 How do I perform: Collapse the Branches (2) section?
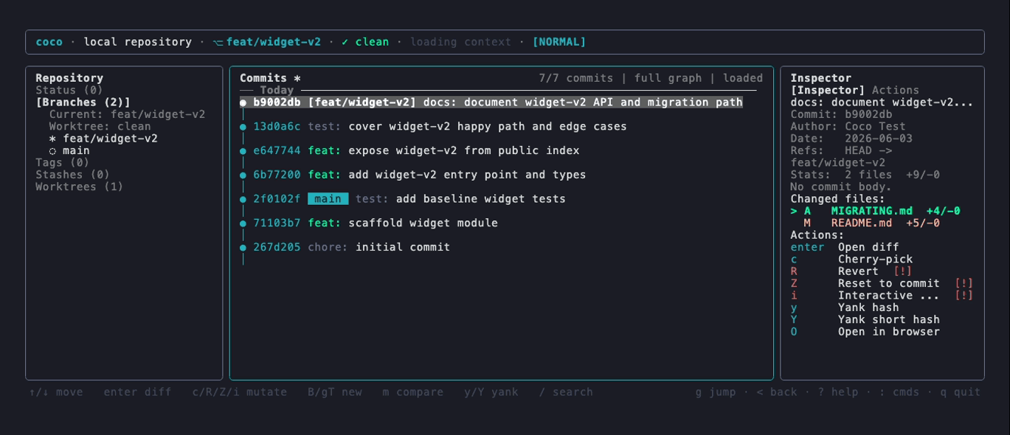point(83,102)
